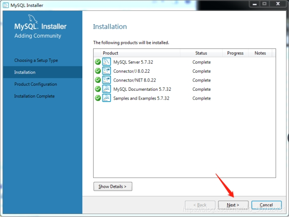Image resolution: width=289 pixels, height=217 pixels.
Task: Click the Progress column header
Action: tap(236, 53)
